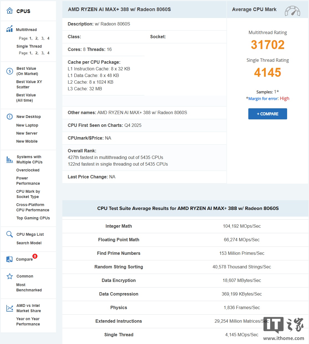Open the Cross-Platform CPU Performance page

click(33, 207)
